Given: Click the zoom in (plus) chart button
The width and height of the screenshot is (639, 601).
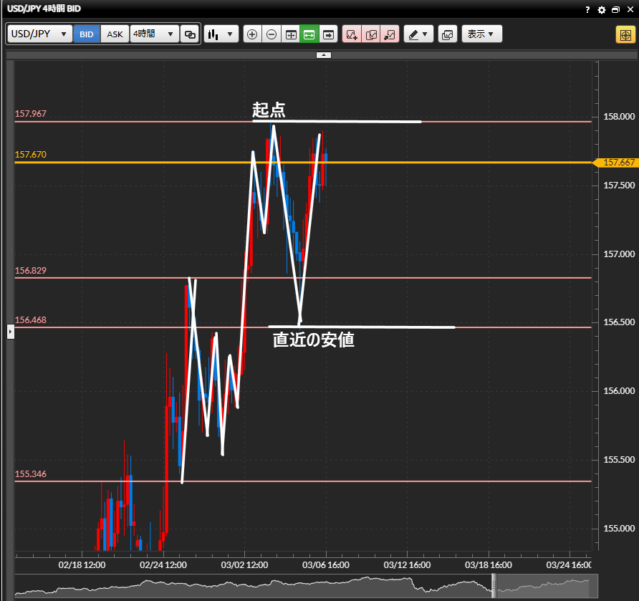Looking at the screenshot, I should 252,34.
